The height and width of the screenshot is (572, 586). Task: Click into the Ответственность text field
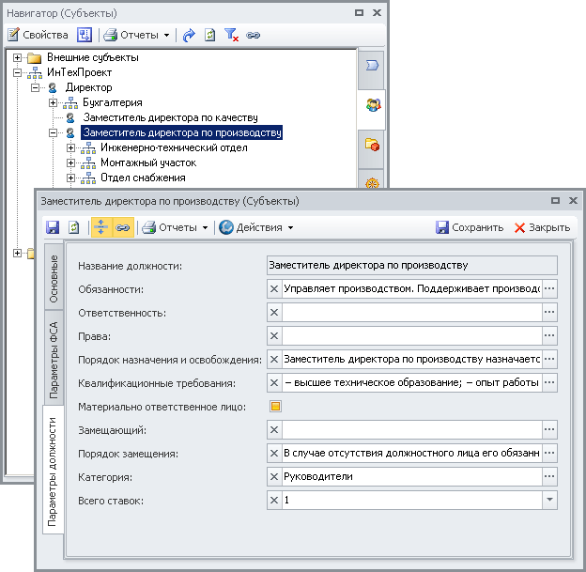click(411, 312)
